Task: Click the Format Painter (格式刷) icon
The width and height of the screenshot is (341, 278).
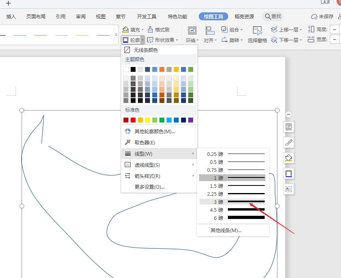Action: 150,30
